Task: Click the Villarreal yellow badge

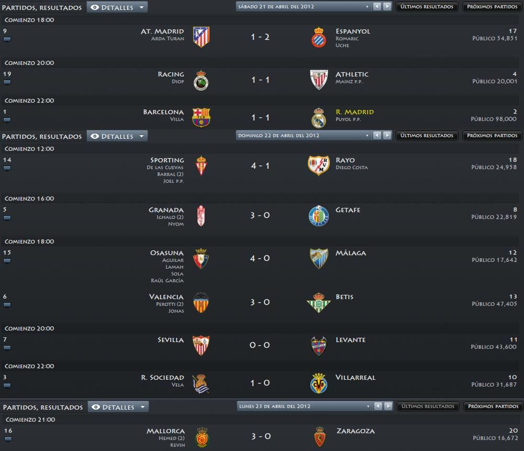Action: [318, 383]
